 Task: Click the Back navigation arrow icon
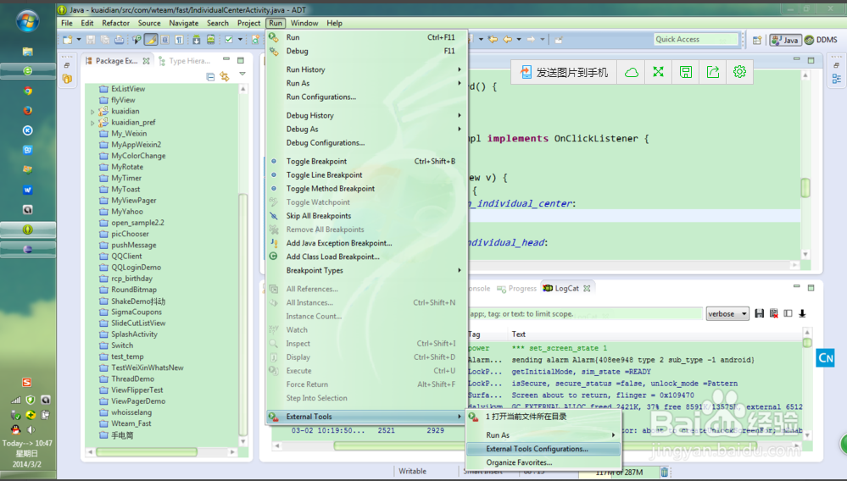(x=507, y=39)
